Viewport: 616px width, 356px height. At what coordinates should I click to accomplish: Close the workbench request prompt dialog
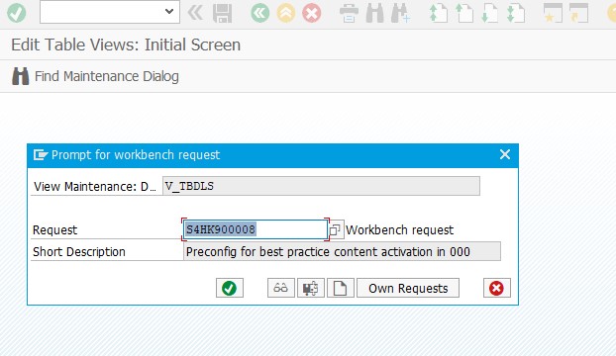point(505,154)
